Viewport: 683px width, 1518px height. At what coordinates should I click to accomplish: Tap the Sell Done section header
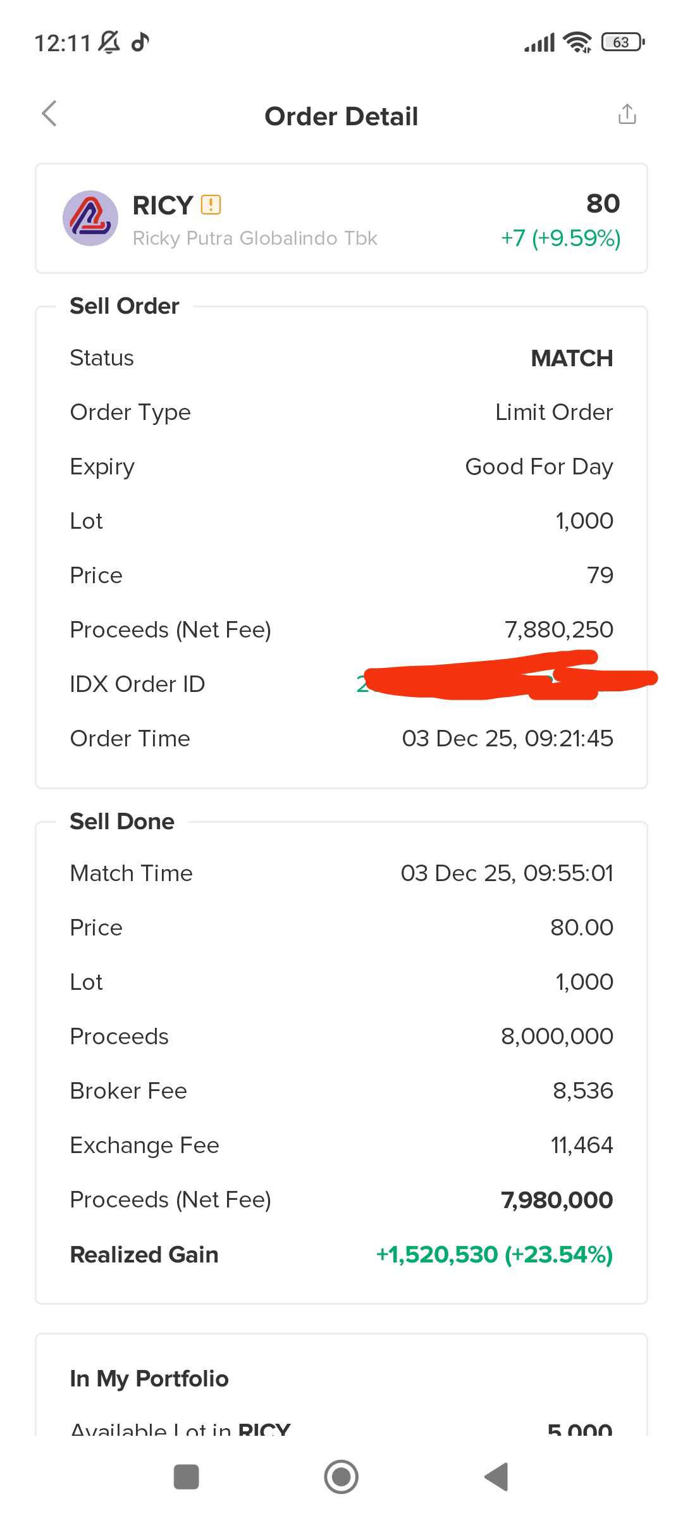tap(122, 822)
